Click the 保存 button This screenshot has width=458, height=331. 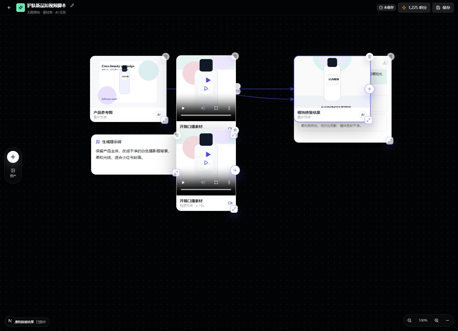pos(443,8)
